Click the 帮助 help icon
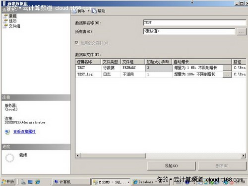 [x=94, y=11]
